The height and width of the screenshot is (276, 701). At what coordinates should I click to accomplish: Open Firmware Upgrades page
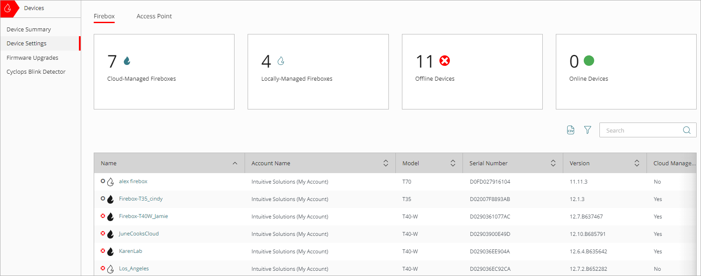[x=32, y=58]
